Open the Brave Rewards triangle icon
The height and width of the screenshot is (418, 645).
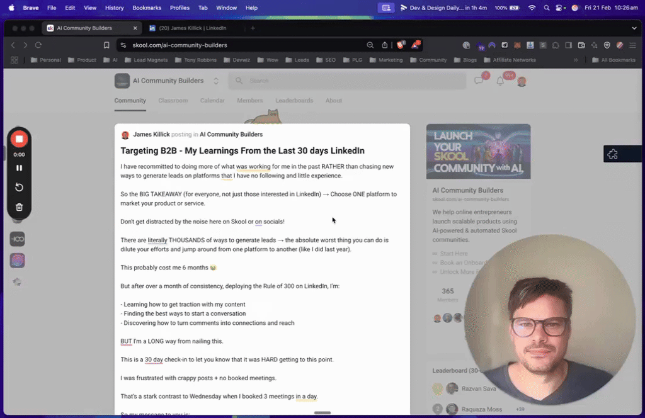pos(415,45)
